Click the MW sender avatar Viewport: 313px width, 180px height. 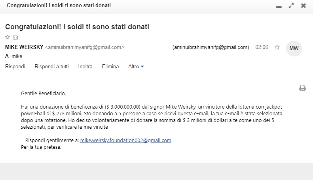pos(294,49)
